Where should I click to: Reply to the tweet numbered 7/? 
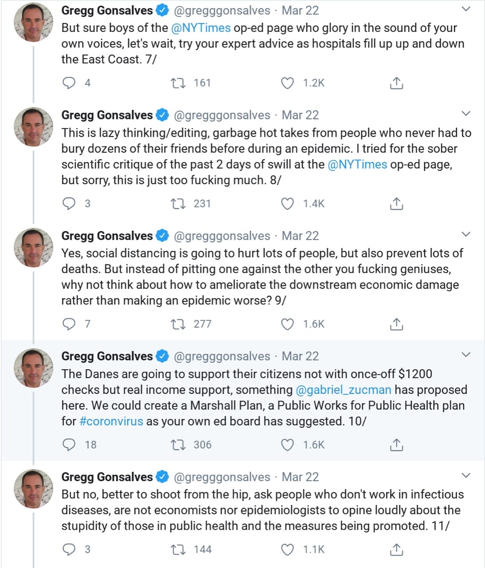coord(69,83)
